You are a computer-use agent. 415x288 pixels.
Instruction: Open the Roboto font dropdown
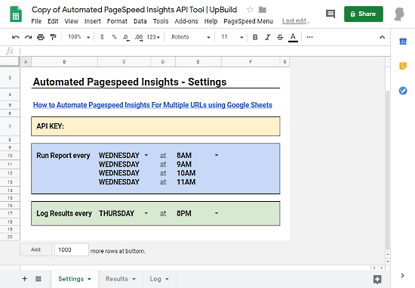coord(191,37)
